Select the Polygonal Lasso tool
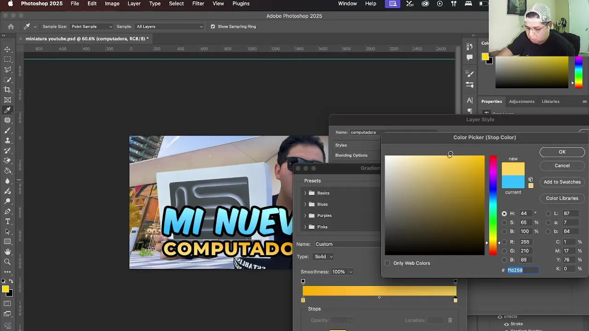This screenshot has width=589, height=331. [7, 69]
